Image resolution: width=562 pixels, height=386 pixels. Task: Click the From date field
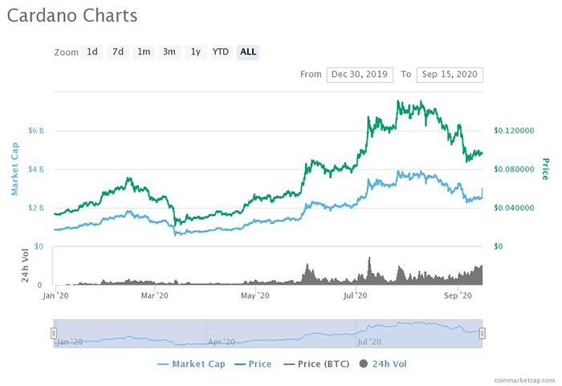tap(359, 75)
